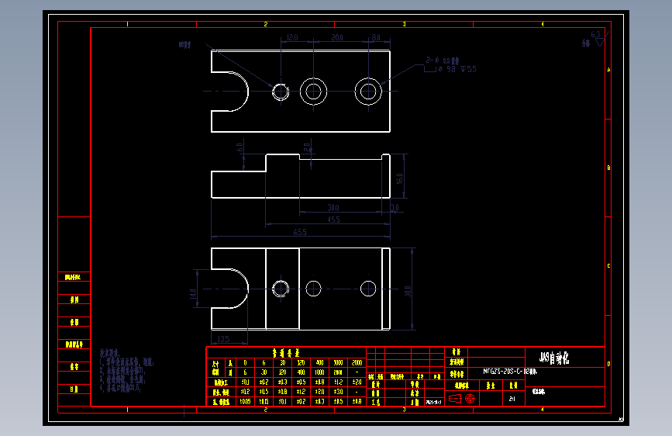Click zone letter B on right border
The width and height of the screenshot is (672, 436).
point(608,168)
